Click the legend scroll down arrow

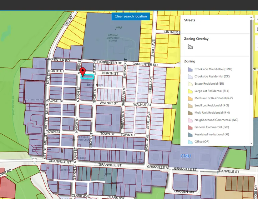(251, 144)
